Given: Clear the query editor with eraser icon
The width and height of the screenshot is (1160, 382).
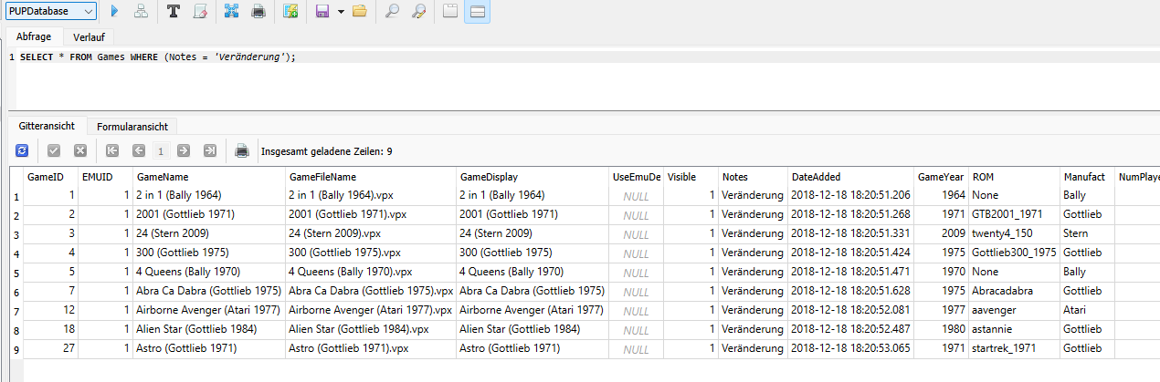Looking at the screenshot, I should pos(201,11).
